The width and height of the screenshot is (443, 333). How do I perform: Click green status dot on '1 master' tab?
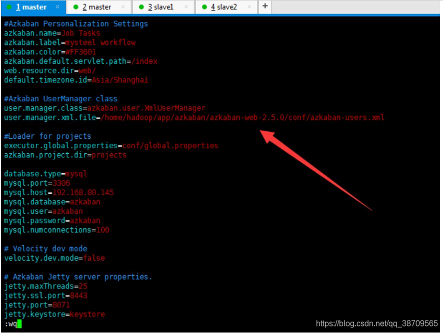pos(9,7)
